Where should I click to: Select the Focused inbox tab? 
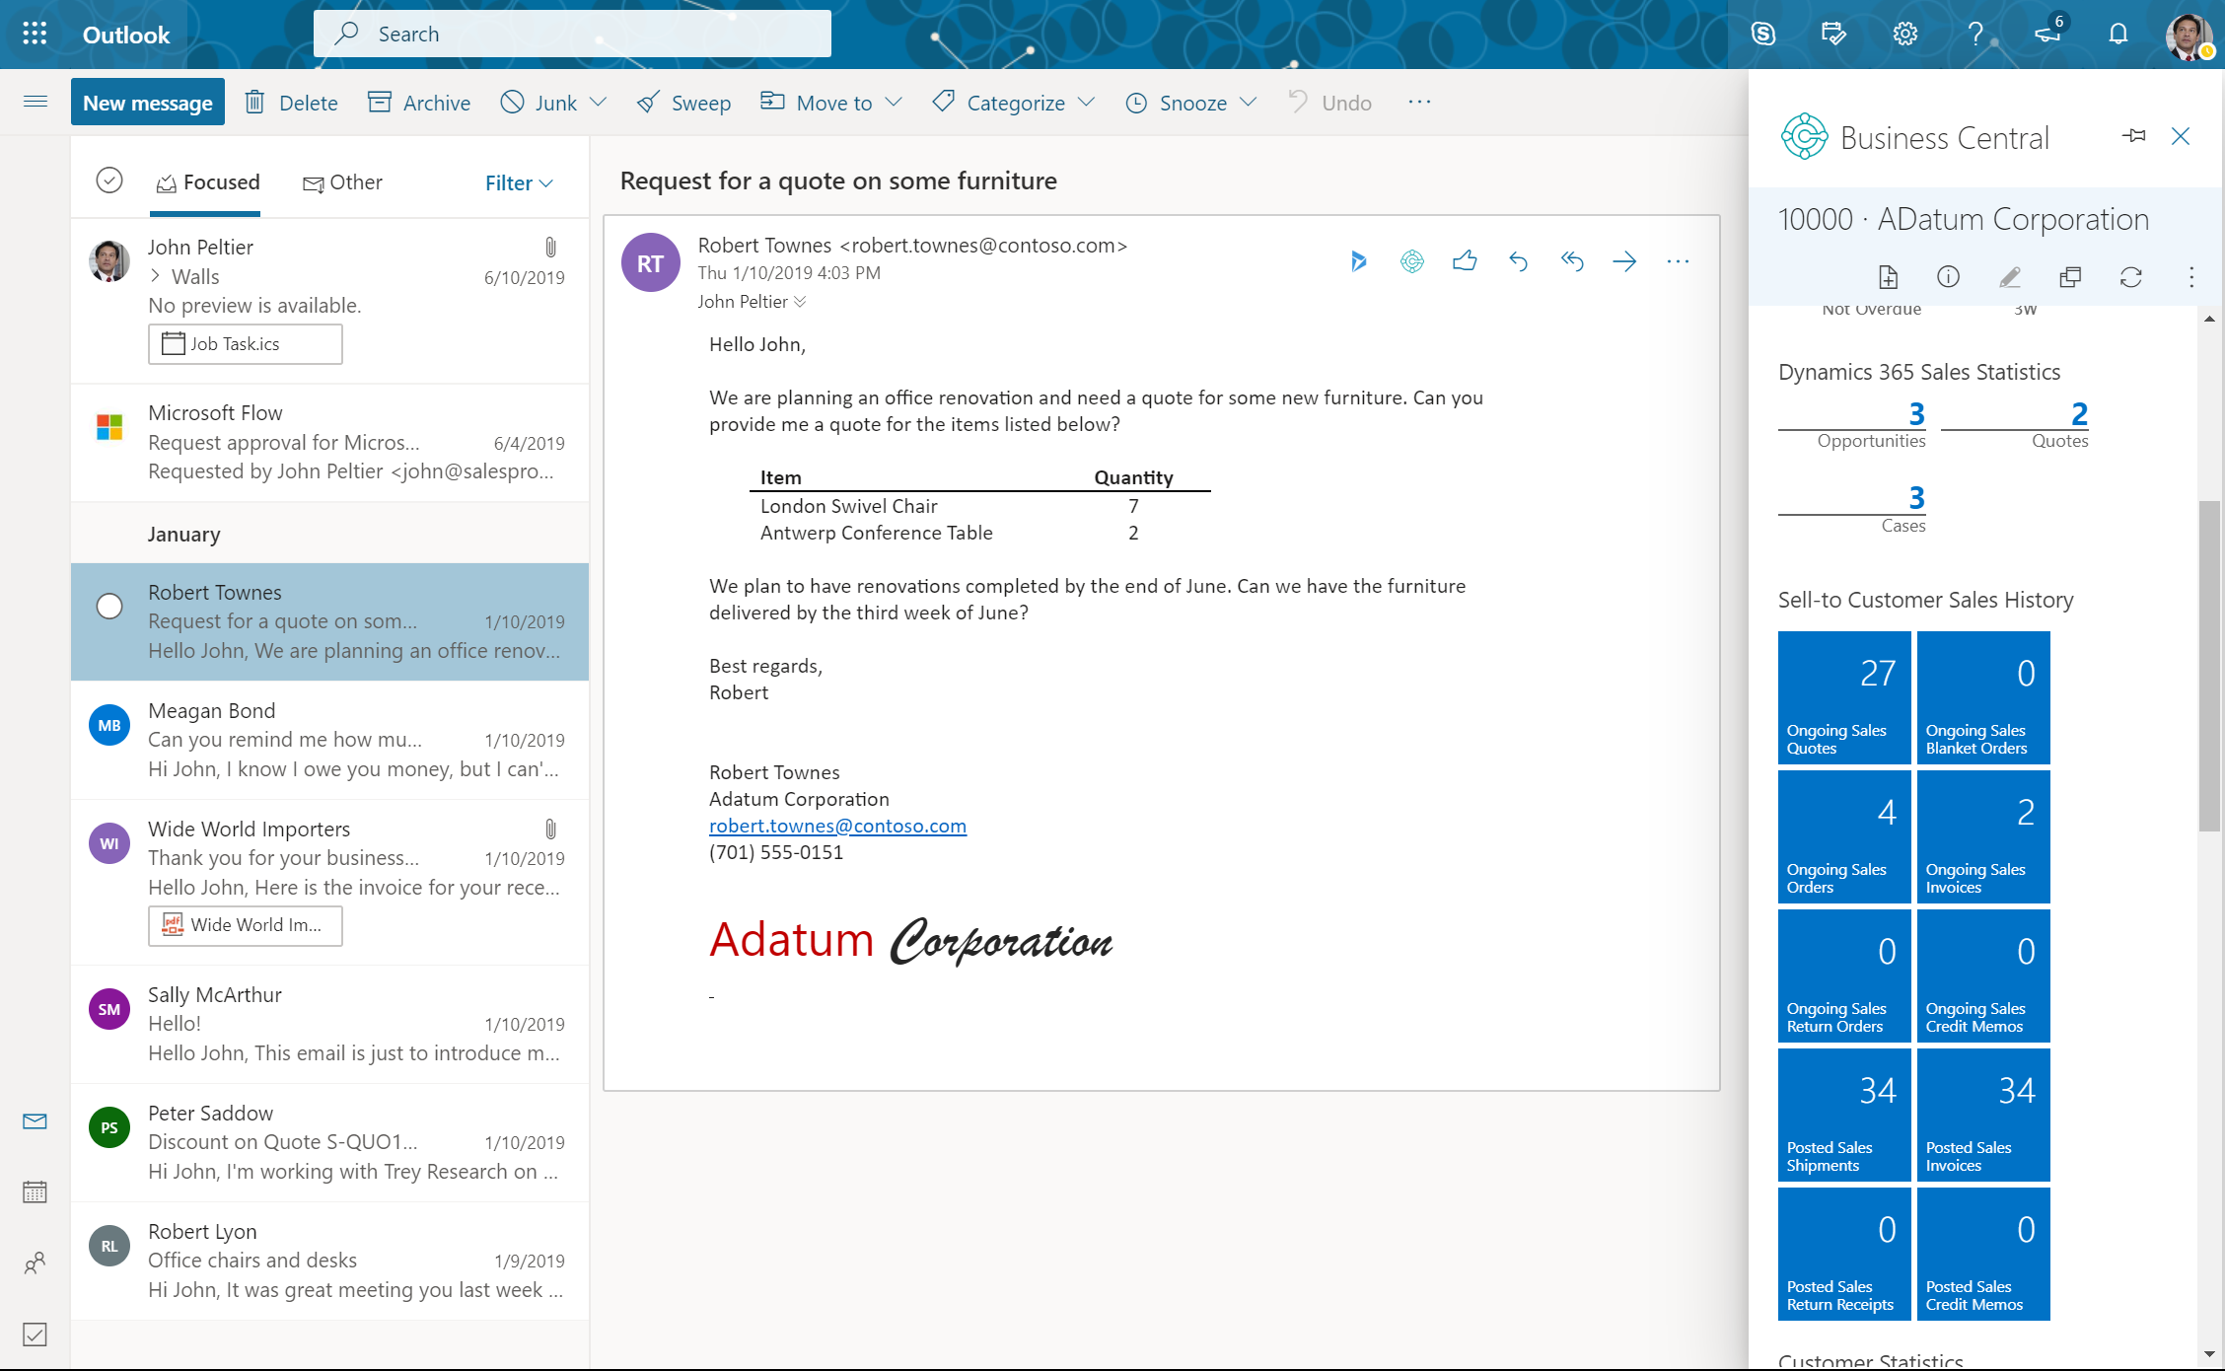pyautogui.click(x=206, y=181)
